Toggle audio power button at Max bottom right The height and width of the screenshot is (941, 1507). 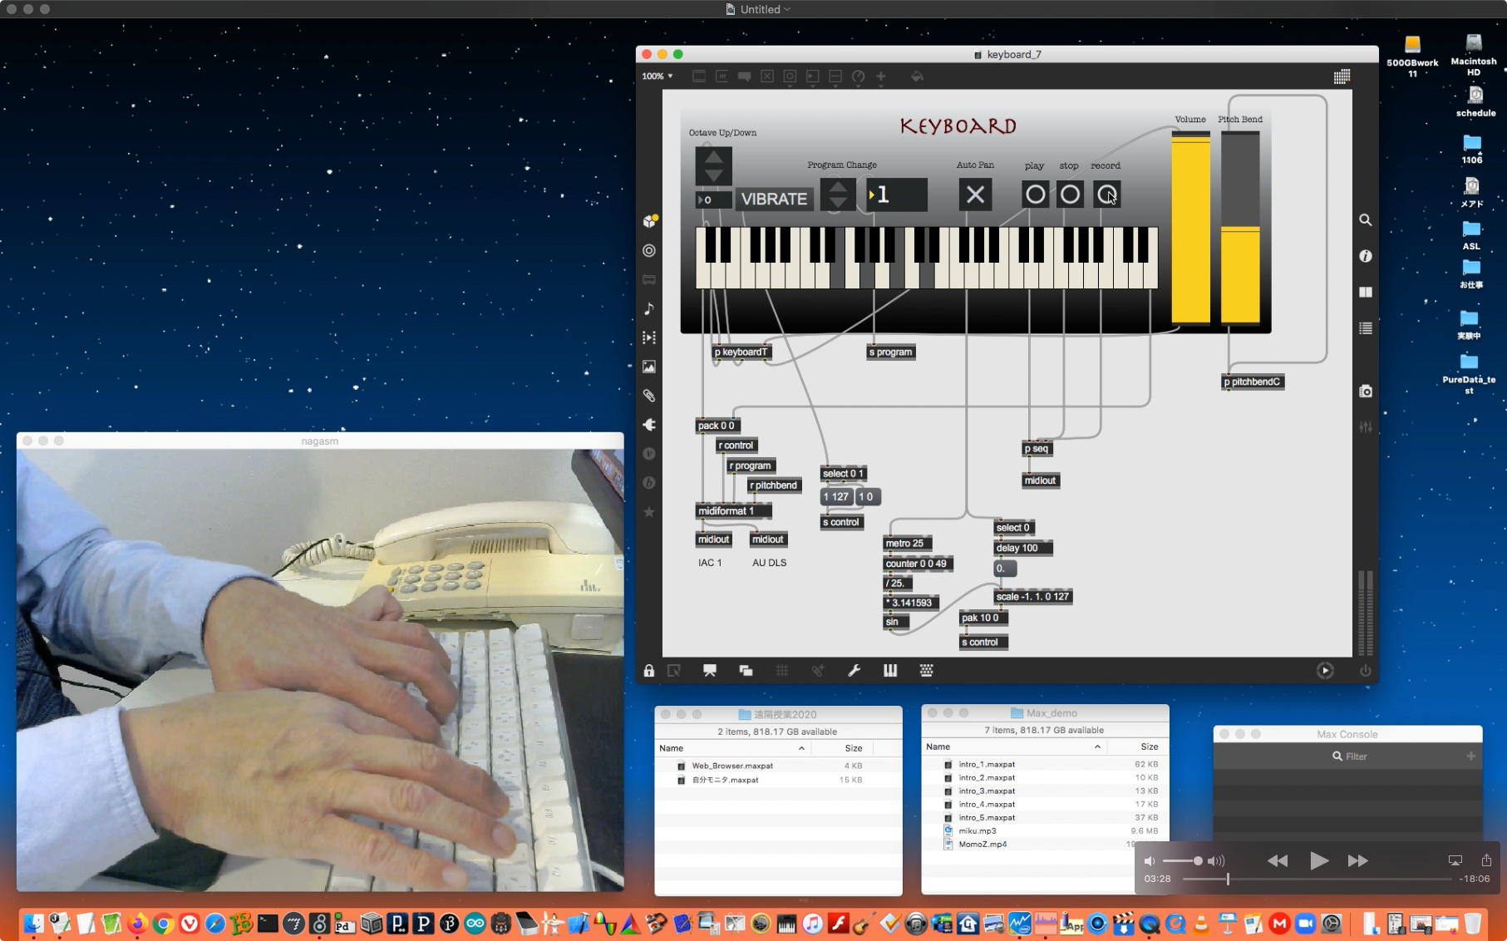(x=1365, y=671)
